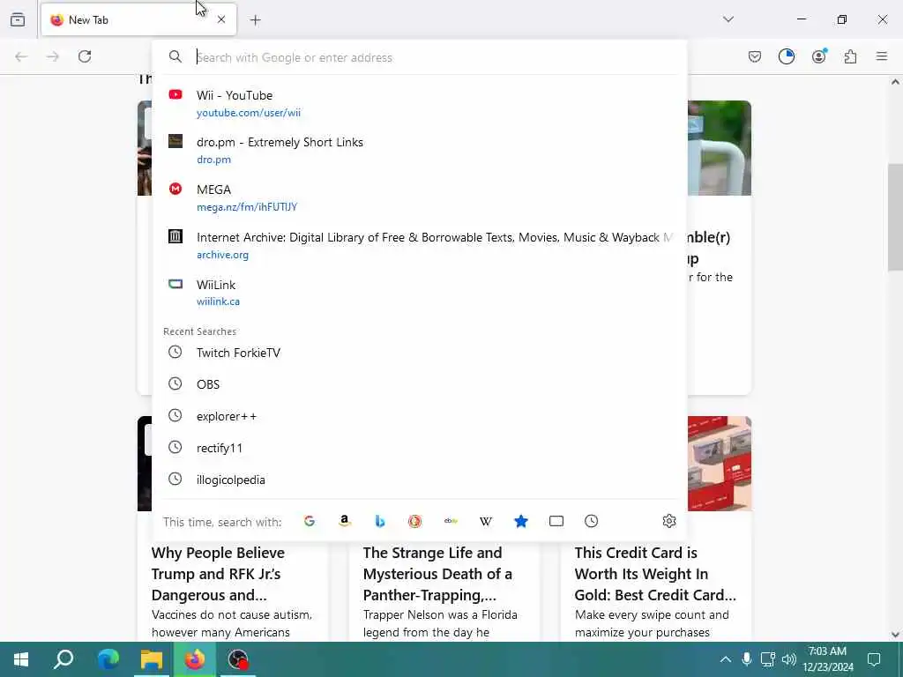
Task: Open the Firefox account icon
Action: (818, 56)
